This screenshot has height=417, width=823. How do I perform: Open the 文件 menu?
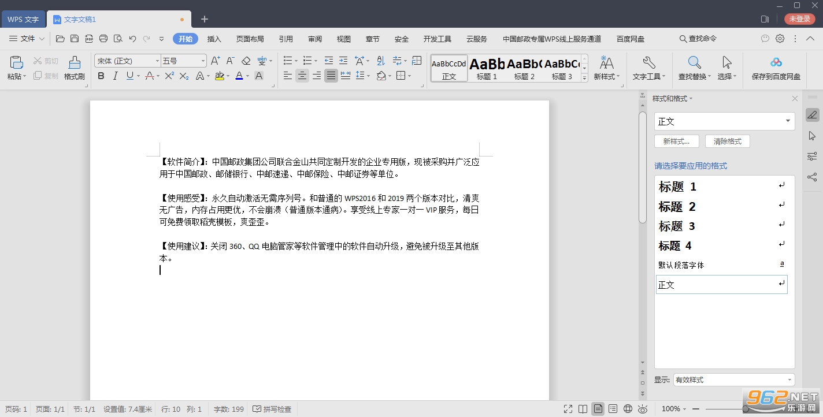coord(28,39)
